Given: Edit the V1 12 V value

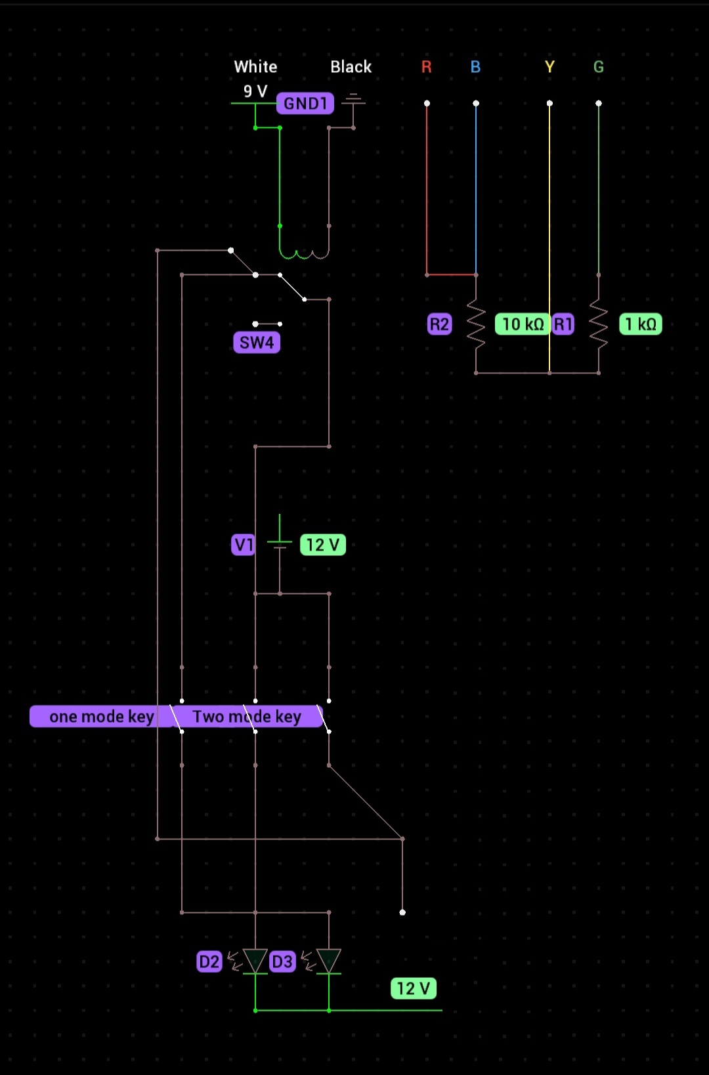Looking at the screenshot, I should (x=323, y=545).
